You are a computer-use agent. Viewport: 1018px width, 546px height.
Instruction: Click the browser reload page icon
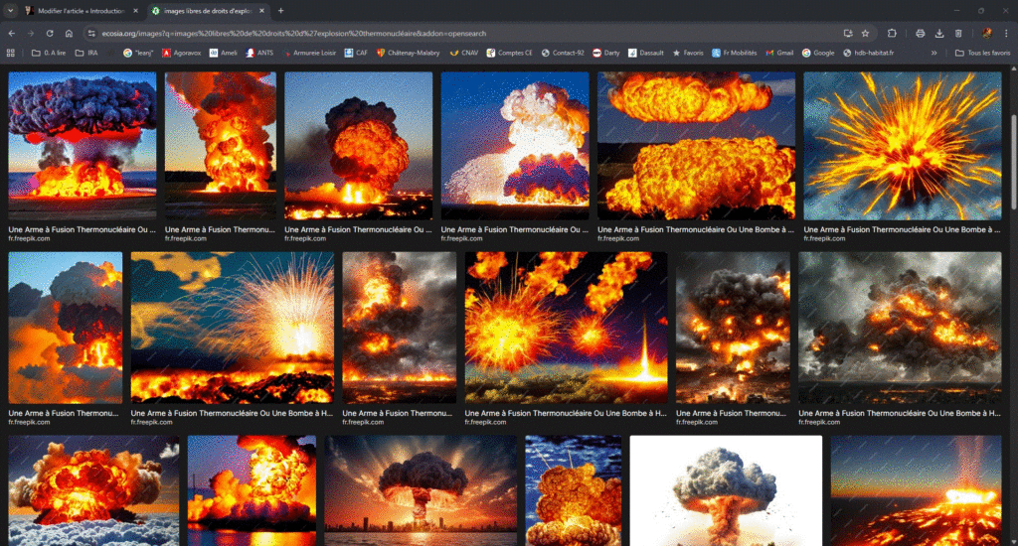tap(49, 33)
